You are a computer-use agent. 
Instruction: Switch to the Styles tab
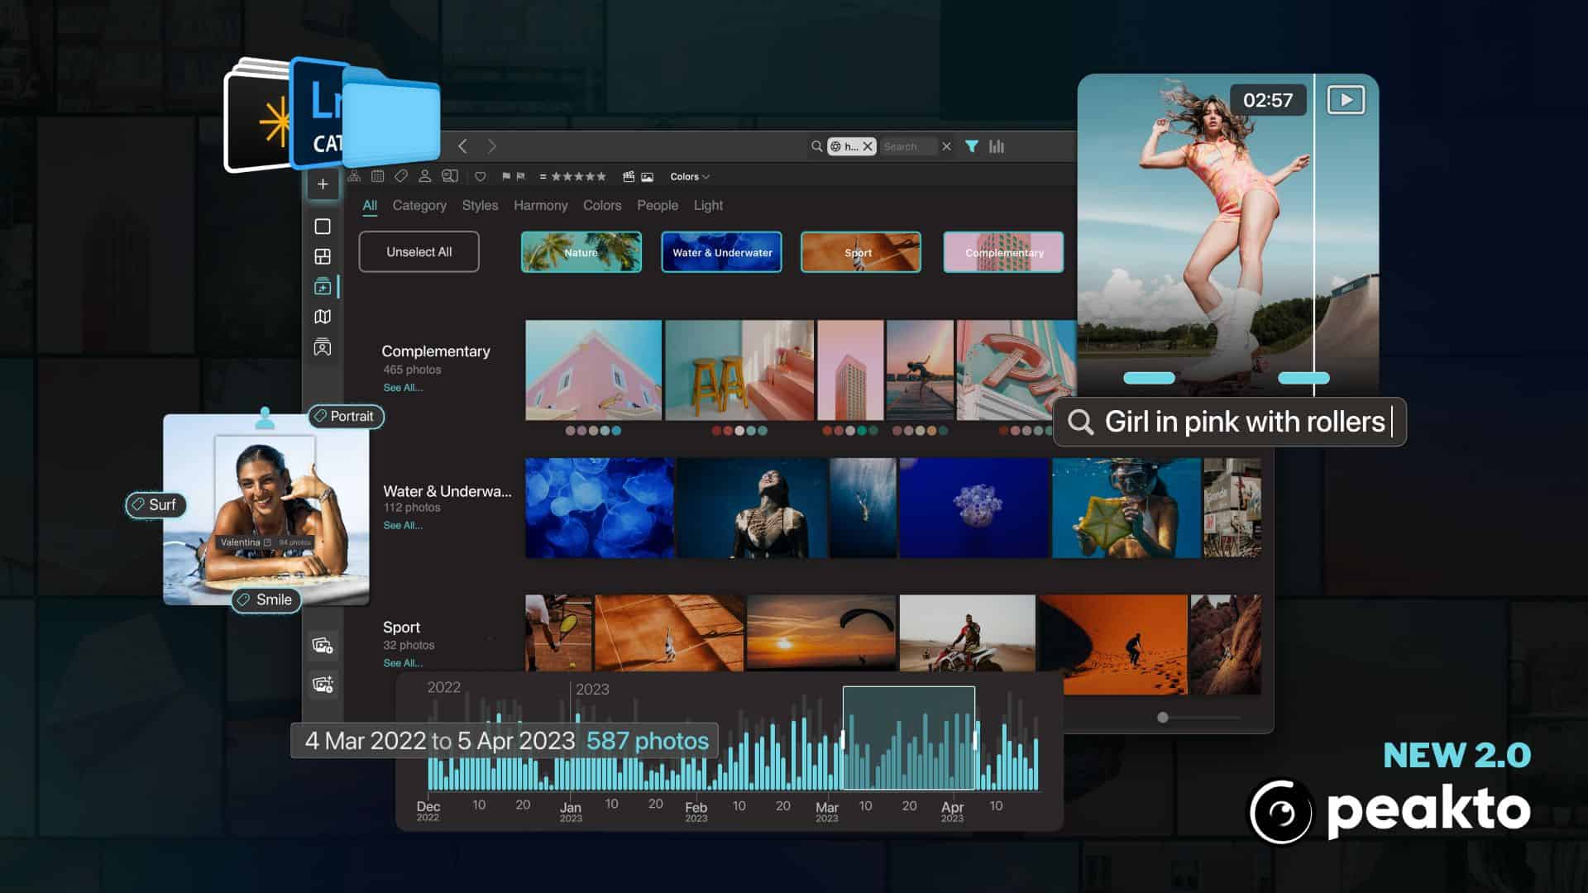[x=480, y=205]
